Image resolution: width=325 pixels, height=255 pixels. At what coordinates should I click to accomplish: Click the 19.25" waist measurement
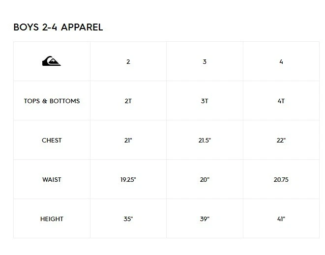point(128,180)
